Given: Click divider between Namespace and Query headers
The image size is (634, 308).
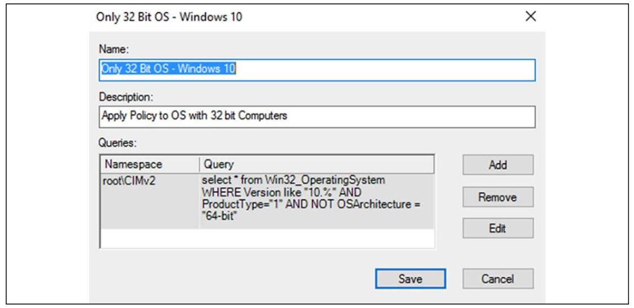Looking at the screenshot, I should 199,164.
